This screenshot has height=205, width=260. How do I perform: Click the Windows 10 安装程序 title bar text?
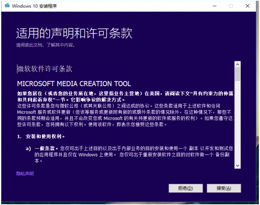coord(35,6)
